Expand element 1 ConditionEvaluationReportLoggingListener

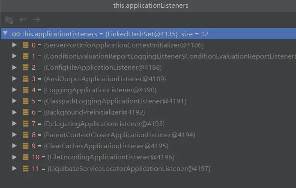[14, 56]
